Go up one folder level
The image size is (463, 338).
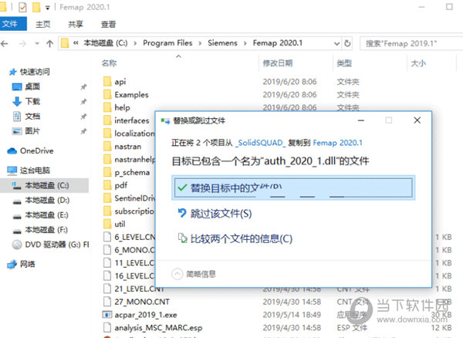pyautogui.click(x=49, y=44)
